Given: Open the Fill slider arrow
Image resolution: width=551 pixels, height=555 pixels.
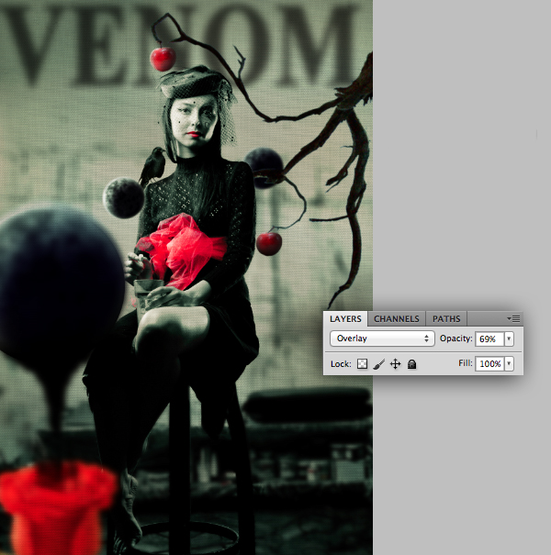Looking at the screenshot, I should (x=509, y=364).
